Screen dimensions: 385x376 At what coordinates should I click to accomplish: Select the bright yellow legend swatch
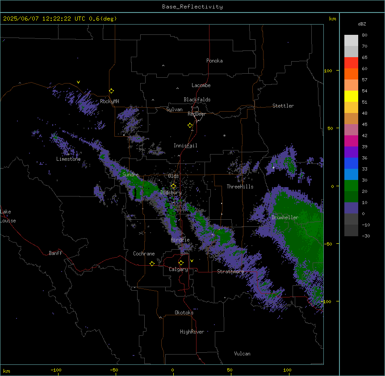pos(351,96)
